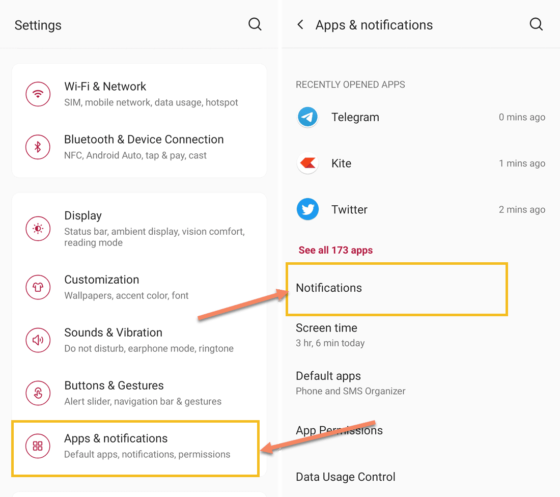Select '0 mins ago' next to Telegram
The height and width of the screenshot is (497, 560).
[522, 117]
